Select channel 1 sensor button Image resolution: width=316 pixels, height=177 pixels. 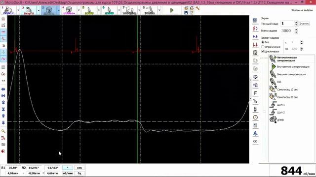(x=9, y=10)
